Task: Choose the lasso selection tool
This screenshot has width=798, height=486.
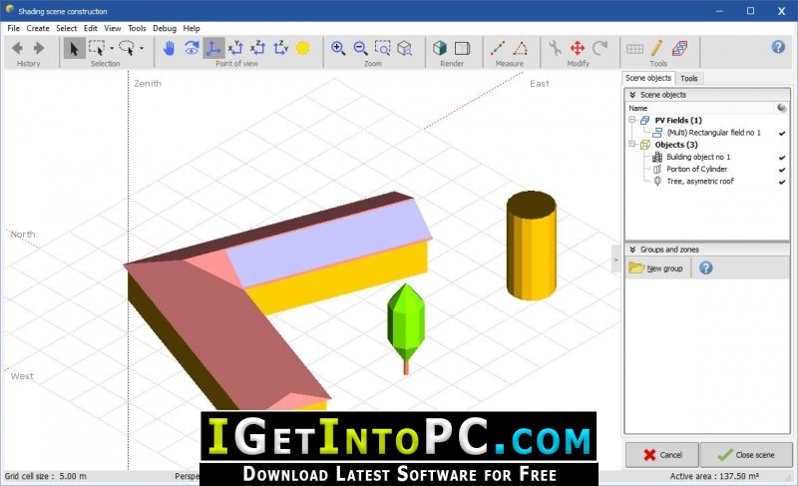Action: [x=127, y=48]
